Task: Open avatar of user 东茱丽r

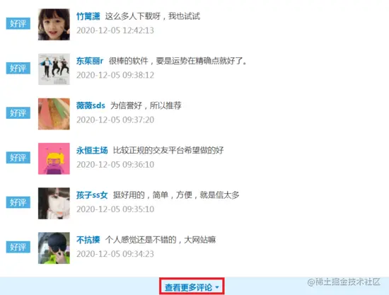Action: [x=54, y=69]
